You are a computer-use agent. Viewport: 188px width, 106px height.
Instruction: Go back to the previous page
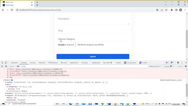(x=3, y=10)
